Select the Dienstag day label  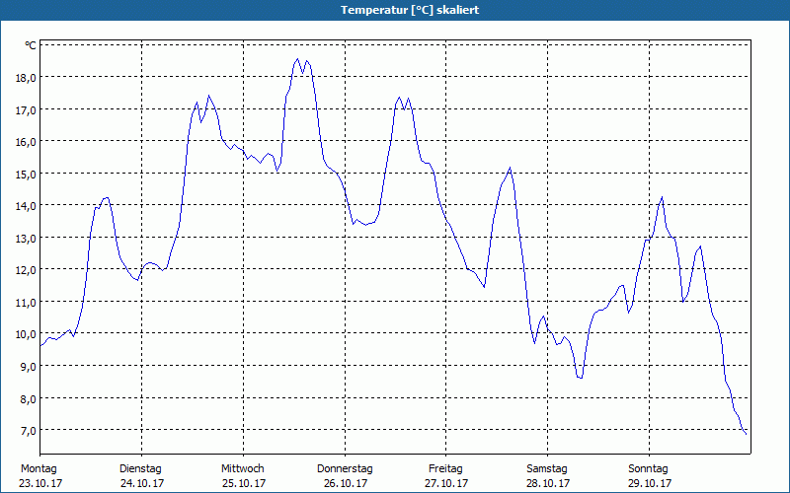(x=140, y=468)
